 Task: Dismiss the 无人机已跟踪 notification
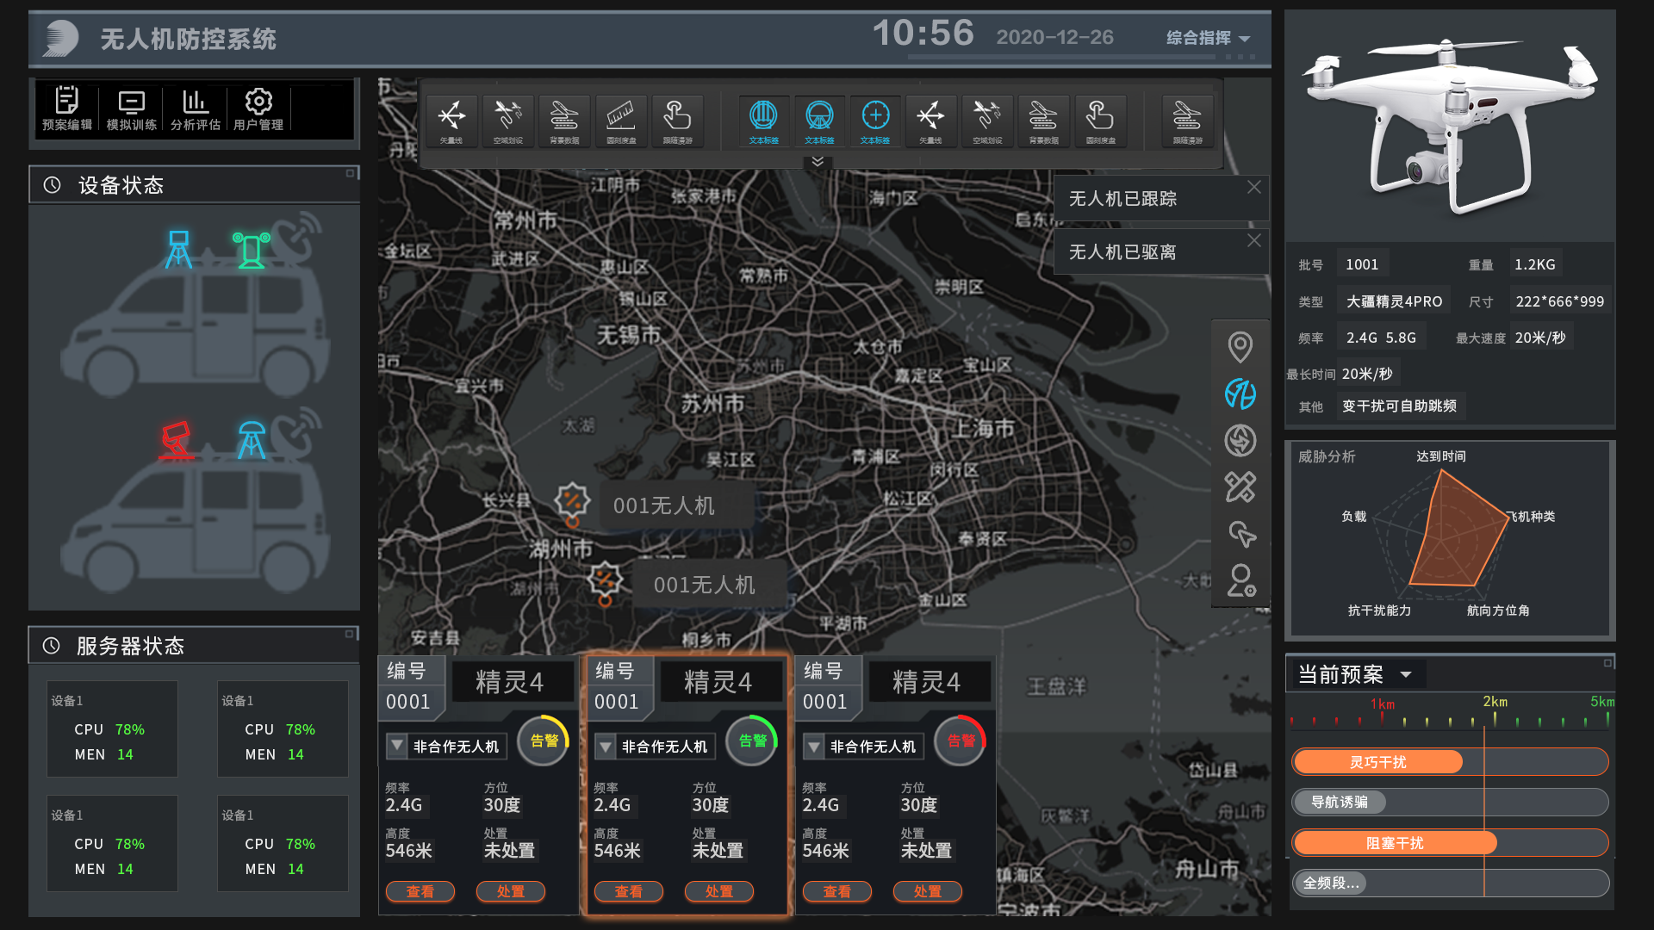[1254, 186]
